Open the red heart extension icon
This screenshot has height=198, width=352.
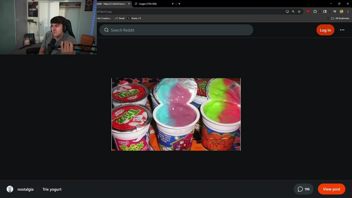click(308, 12)
